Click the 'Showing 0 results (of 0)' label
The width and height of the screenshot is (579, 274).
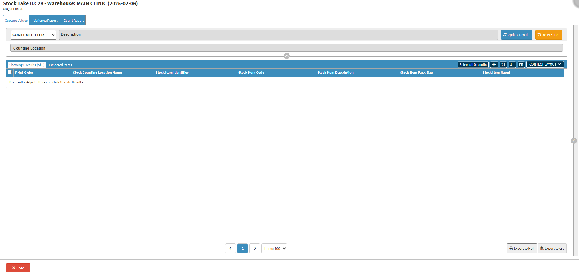pyautogui.click(x=27, y=65)
